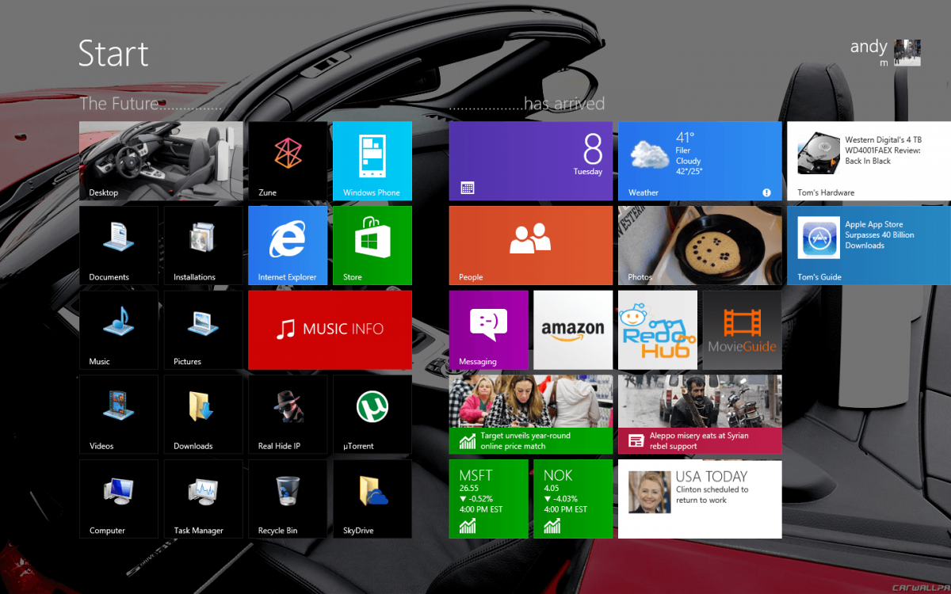This screenshot has width=951, height=594.
Task: Click the MUSIC INFO tile
Action: click(x=330, y=329)
